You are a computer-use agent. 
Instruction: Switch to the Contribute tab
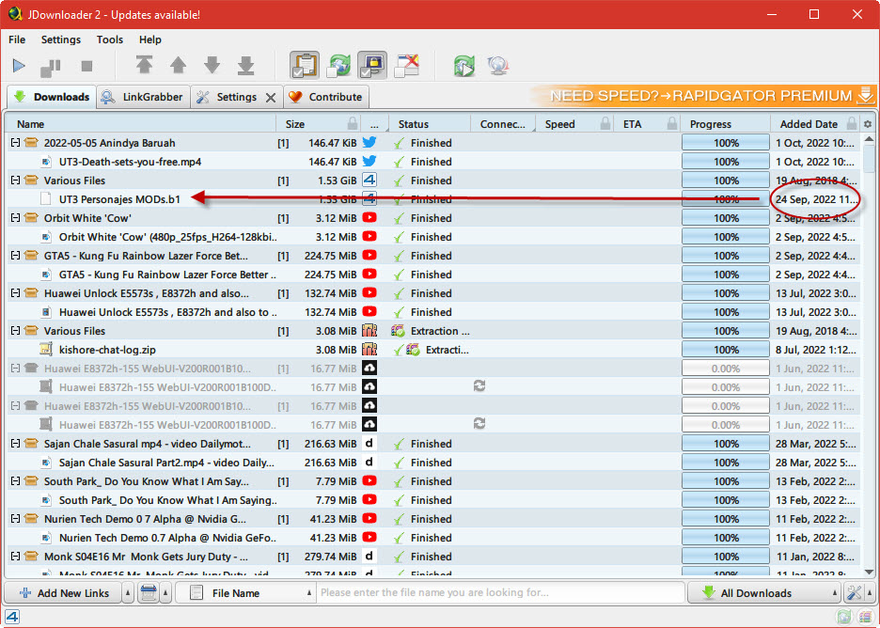[326, 97]
